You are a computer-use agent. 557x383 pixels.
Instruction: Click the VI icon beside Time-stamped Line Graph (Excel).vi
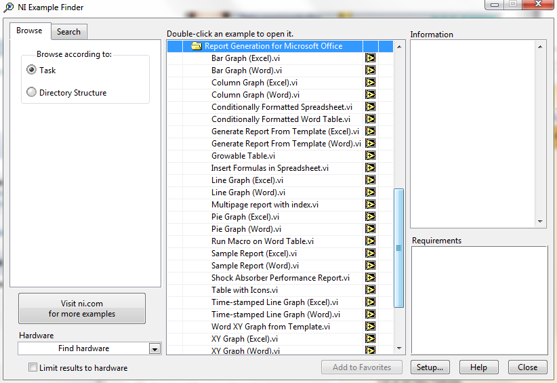370,302
